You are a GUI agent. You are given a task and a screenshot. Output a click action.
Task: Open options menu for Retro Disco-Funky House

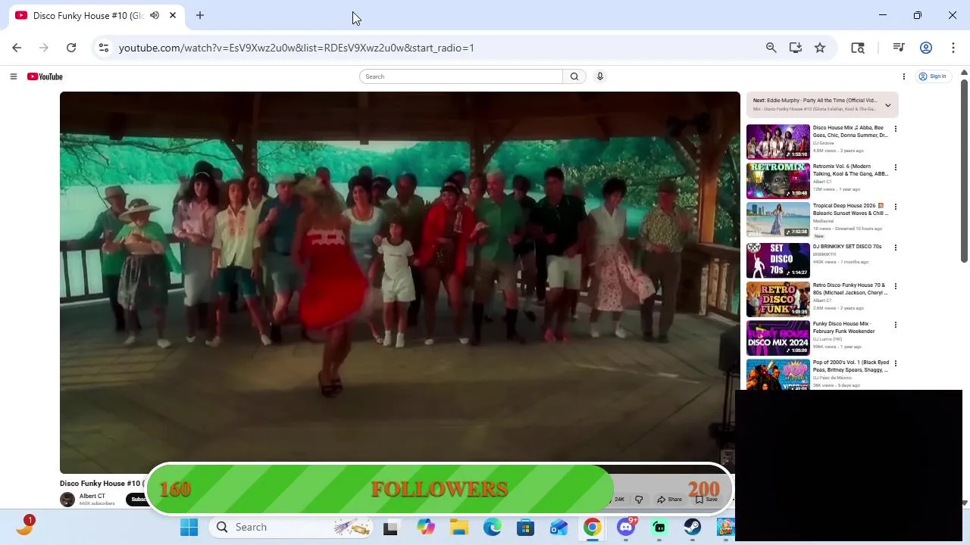[x=895, y=286]
